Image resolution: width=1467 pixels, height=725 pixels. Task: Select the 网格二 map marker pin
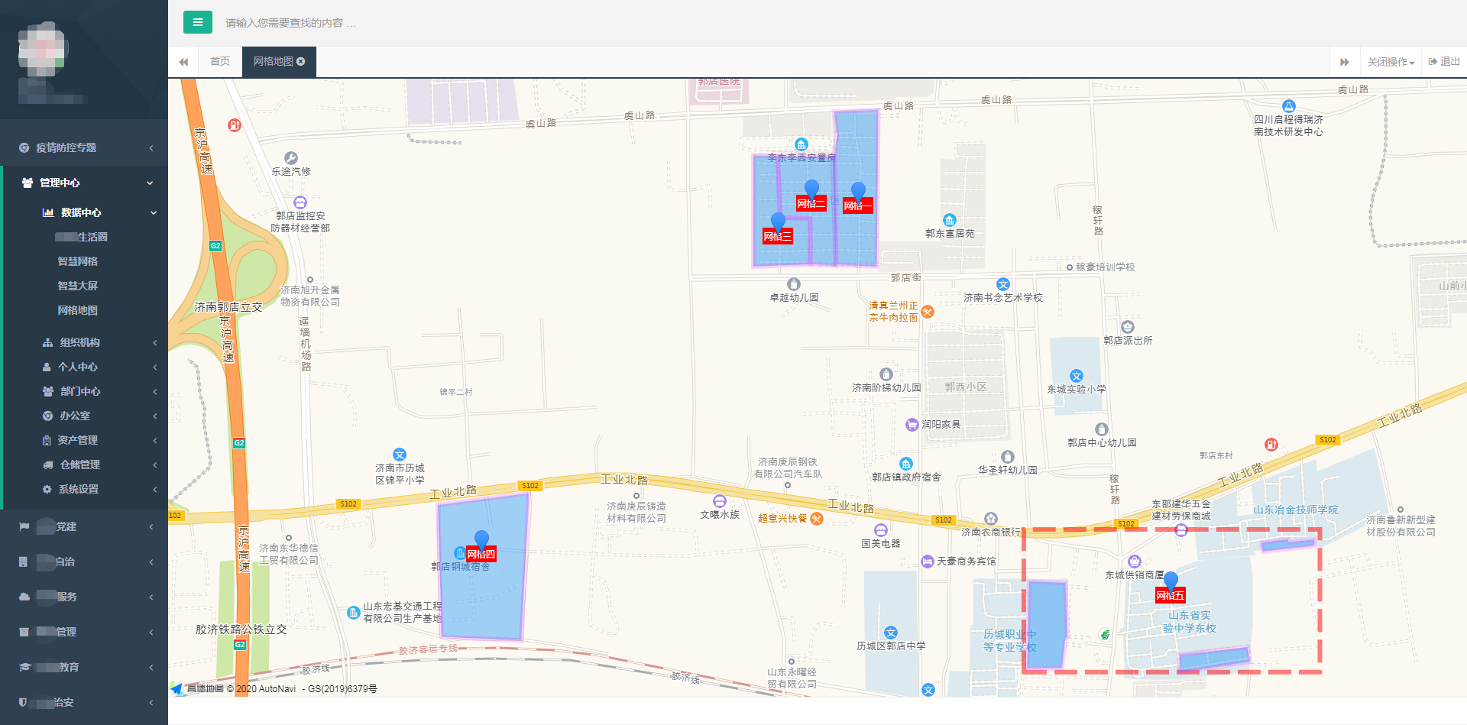pos(811,190)
